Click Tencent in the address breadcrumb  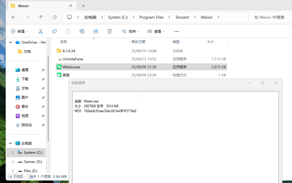(182, 17)
